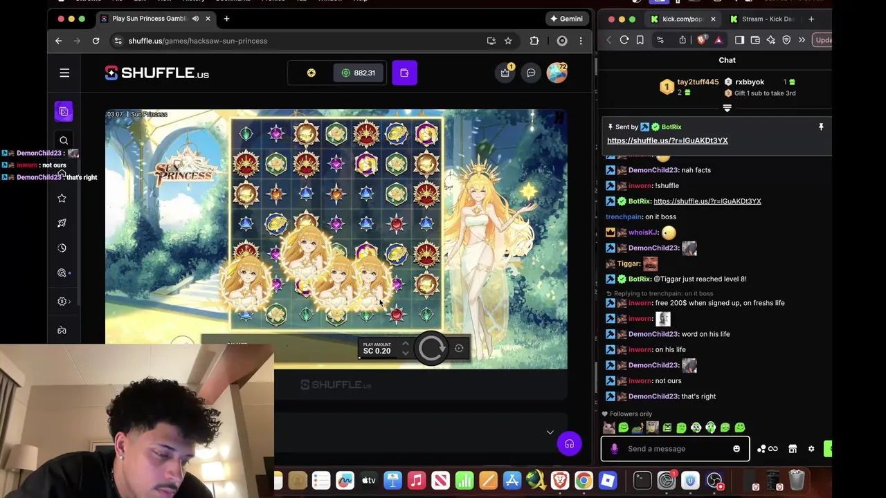This screenshot has width=886, height=498.
Task: Open emoji picker in message box
Action: pos(736,449)
